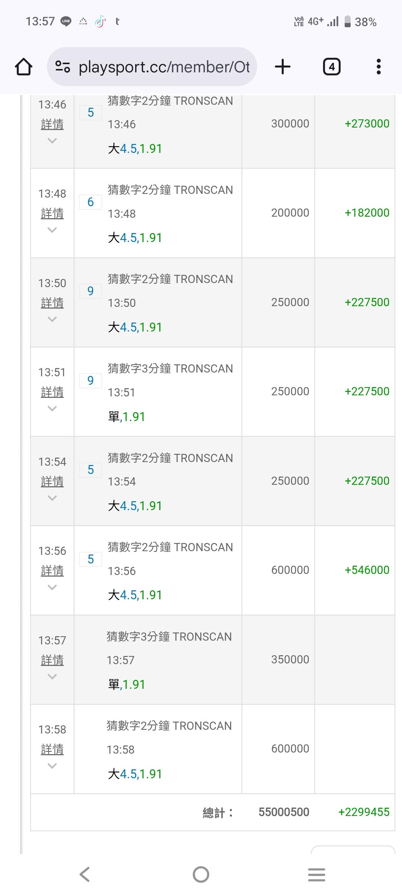The width and height of the screenshot is (402, 895).
Task: Open 詳情 link for the 13:51 bet
Action: (52, 392)
